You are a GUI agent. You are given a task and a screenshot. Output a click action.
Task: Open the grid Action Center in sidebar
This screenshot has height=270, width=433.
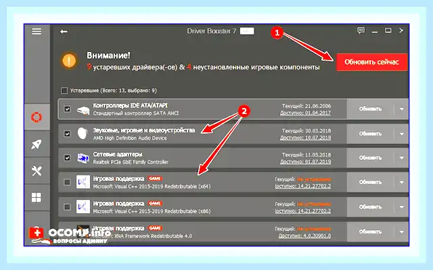37,198
